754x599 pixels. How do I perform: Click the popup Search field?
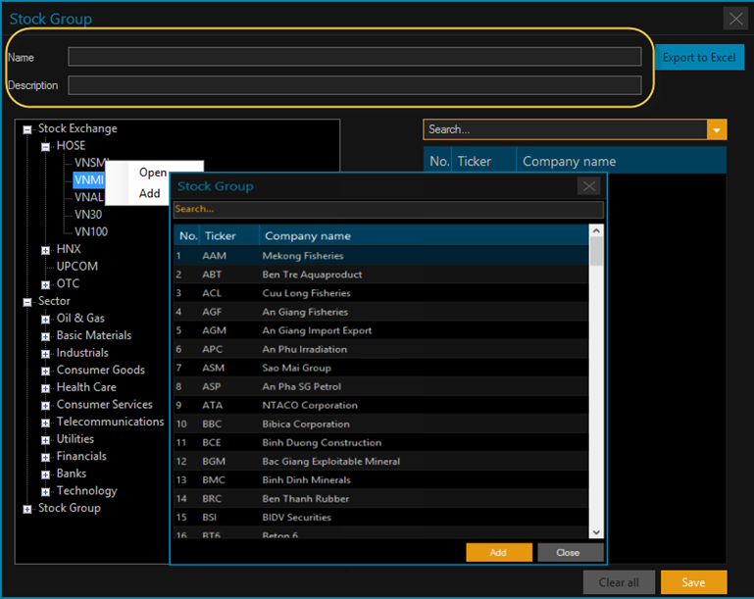(388, 209)
